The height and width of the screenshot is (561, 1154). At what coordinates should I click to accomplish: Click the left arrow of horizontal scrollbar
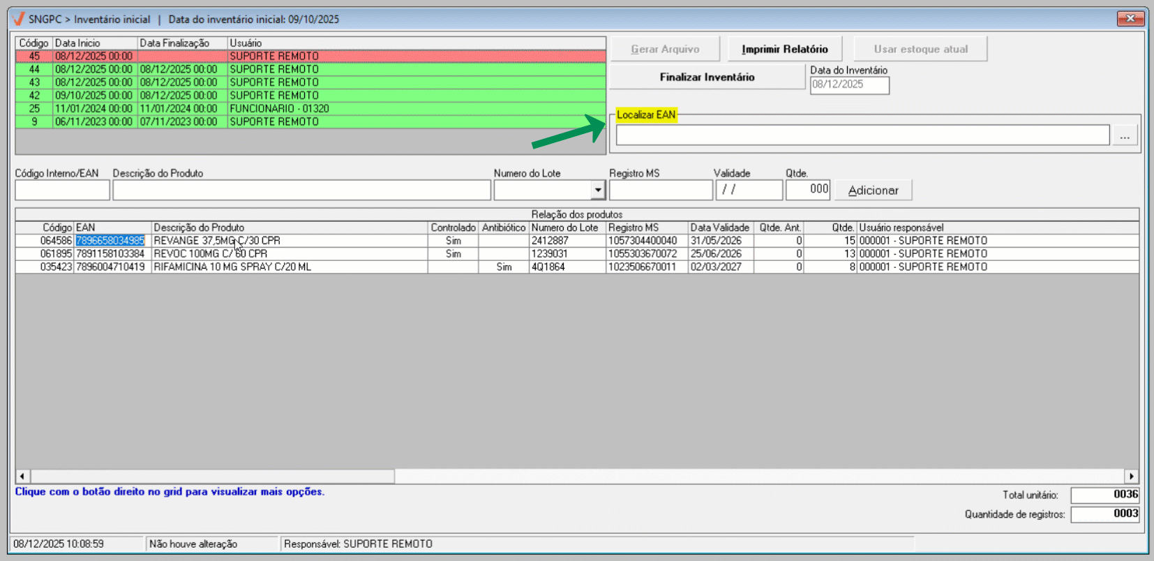[x=22, y=476]
